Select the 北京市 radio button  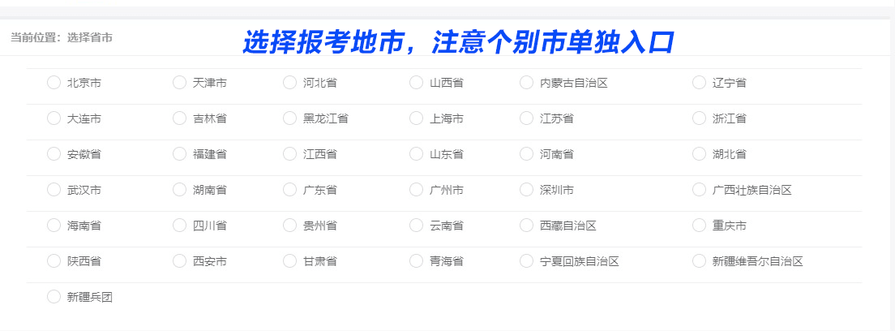coord(54,83)
